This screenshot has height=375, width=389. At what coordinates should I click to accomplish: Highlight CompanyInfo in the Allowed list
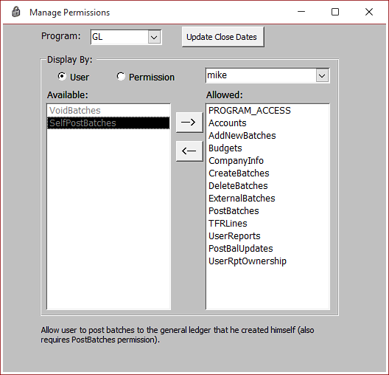(x=267, y=160)
